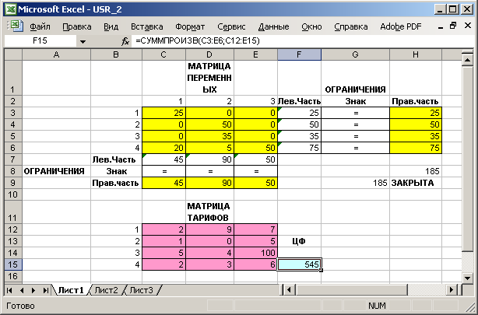The height and width of the screenshot is (315, 478).
Task: Select column F header
Action: coord(299,54)
